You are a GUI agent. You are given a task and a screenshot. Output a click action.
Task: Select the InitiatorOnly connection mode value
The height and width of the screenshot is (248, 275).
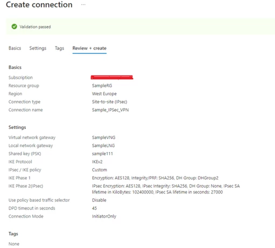[104, 216]
